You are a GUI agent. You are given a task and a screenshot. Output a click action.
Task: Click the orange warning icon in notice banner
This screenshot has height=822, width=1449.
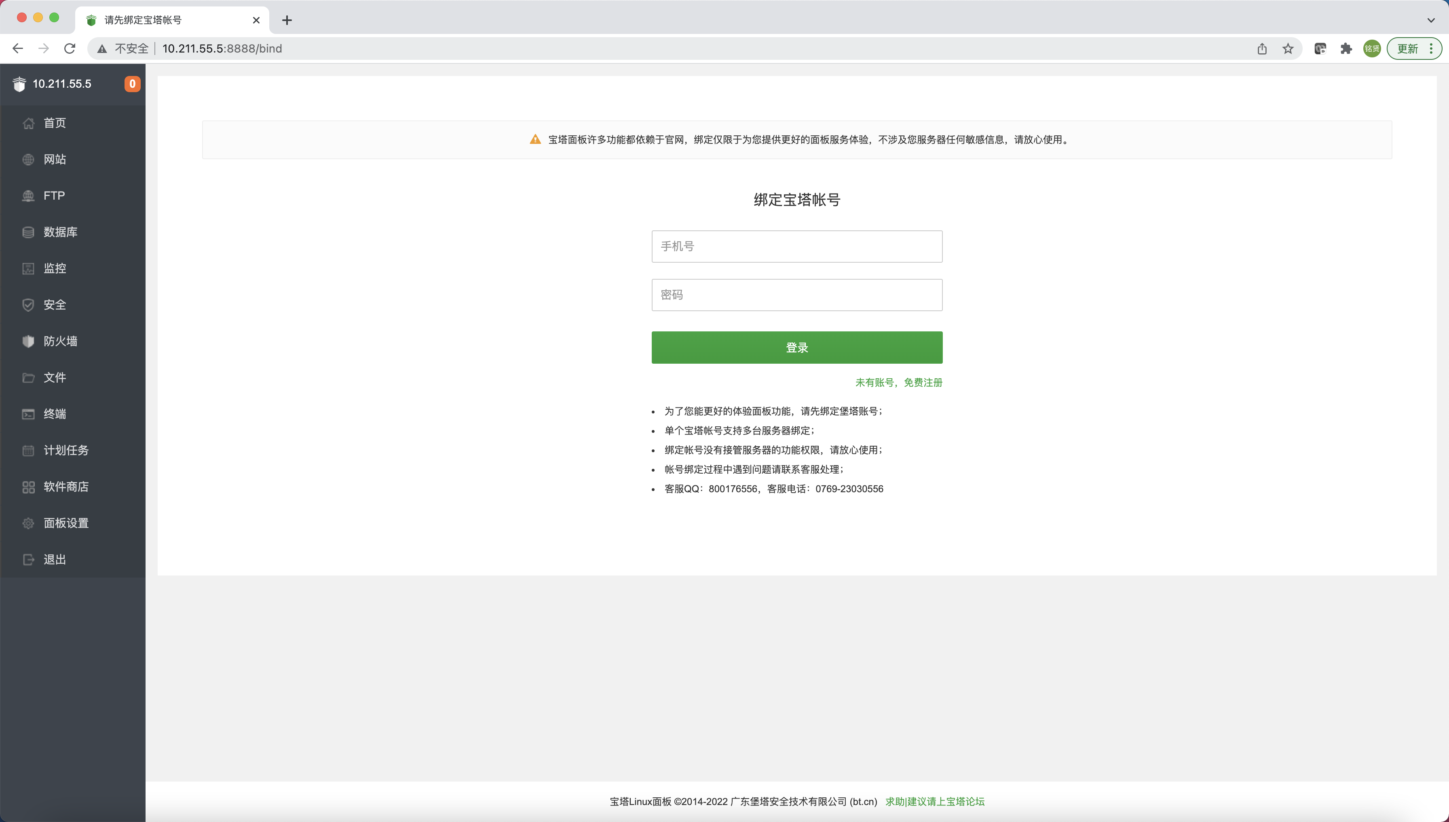pos(535,139)
